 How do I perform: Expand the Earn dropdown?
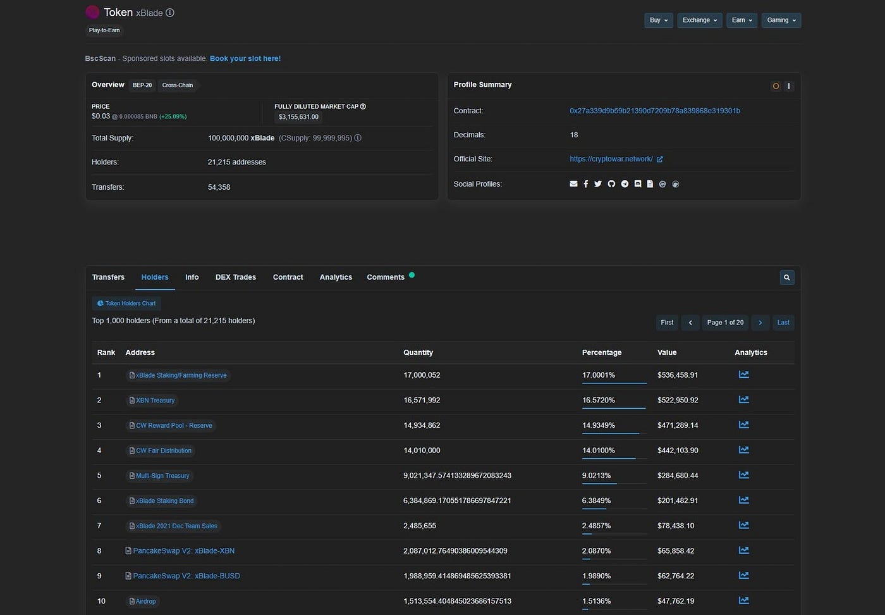click(x=742, y=20)
